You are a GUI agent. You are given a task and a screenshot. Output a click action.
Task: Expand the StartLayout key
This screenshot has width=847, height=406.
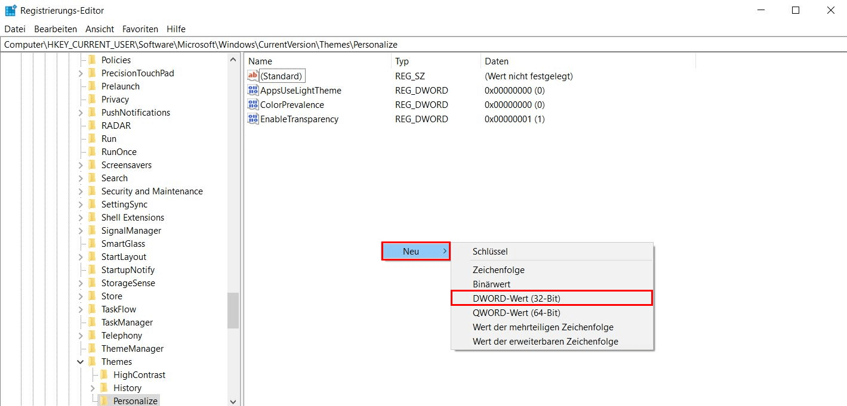81,256
